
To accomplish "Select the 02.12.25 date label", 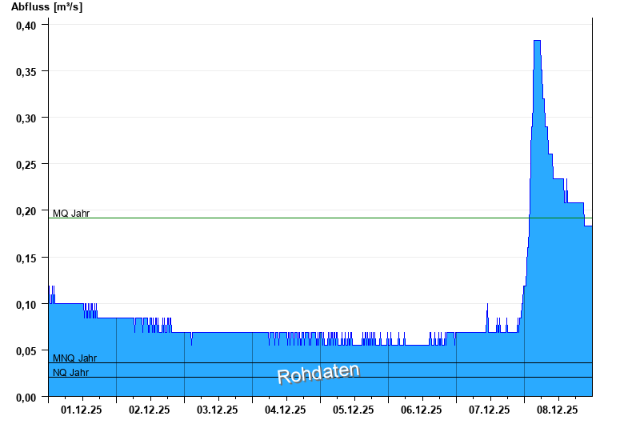I will [150, 410].
